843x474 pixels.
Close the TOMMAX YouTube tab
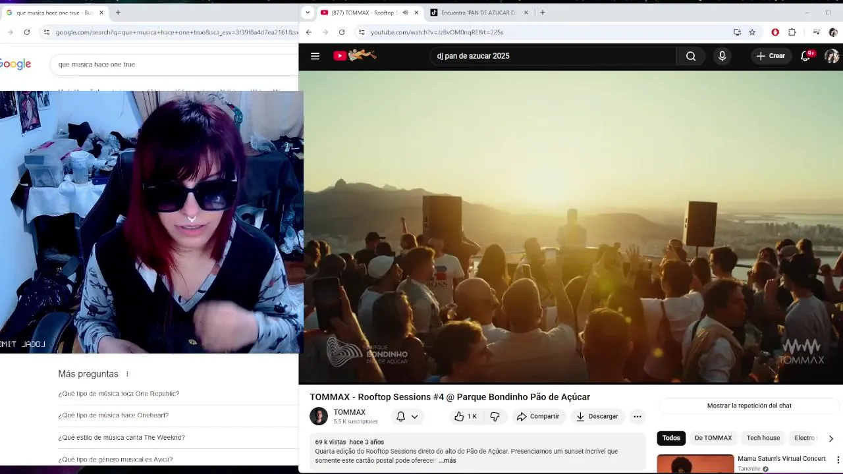coord(416,13)
